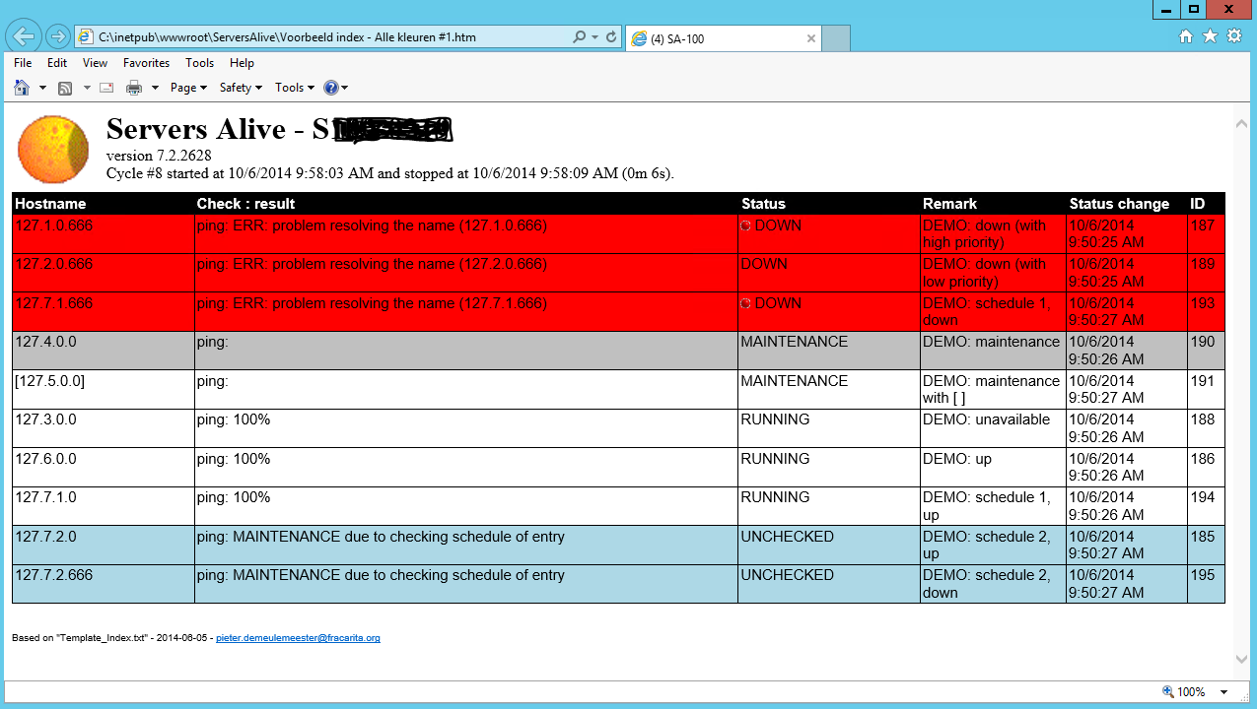Expand the address bar search dropdown arrow
Image resolution: width=1257 pixels, height=709 pixels.
(594, 37)
